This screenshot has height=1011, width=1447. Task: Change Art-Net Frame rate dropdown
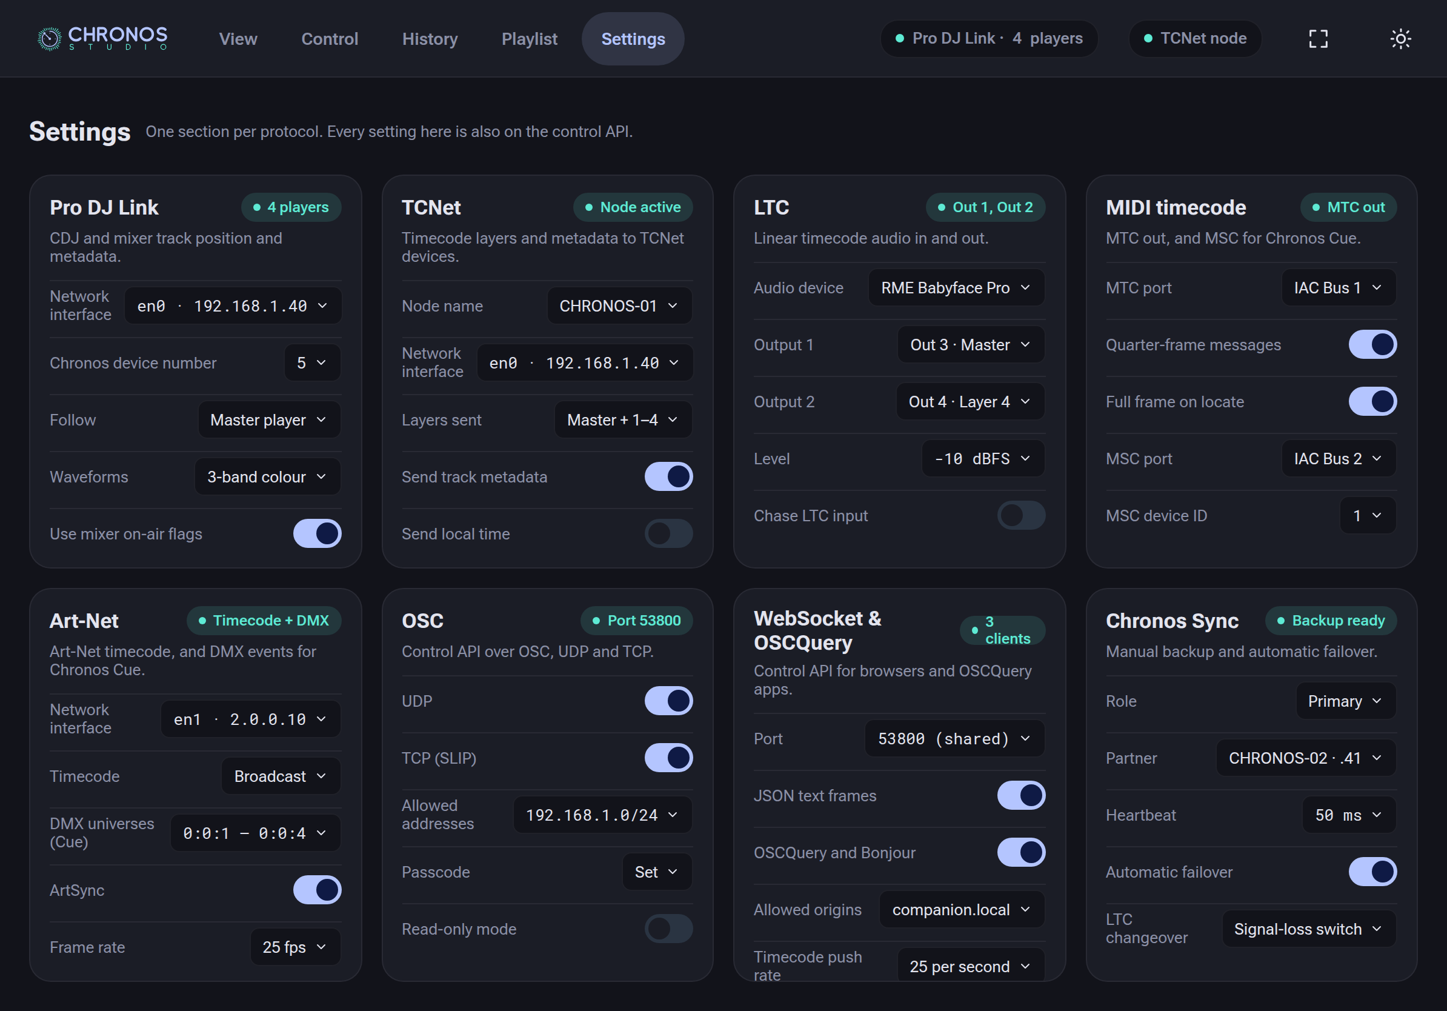pos(296,947)
